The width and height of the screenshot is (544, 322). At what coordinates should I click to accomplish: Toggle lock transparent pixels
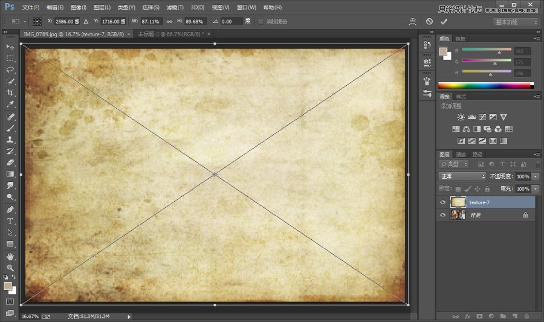click(458, 189)
